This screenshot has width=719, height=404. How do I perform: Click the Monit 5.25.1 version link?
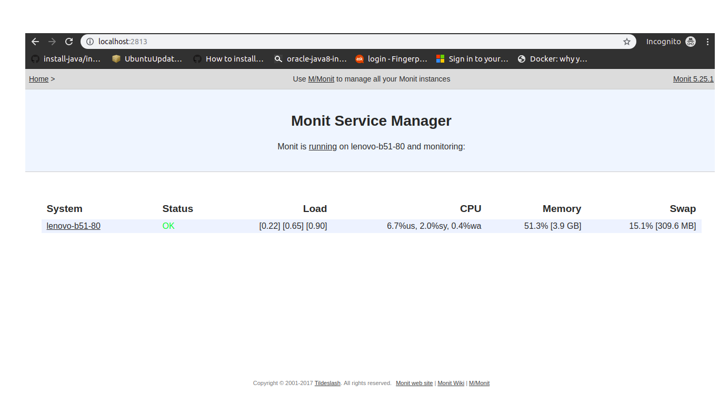(693, 79)
